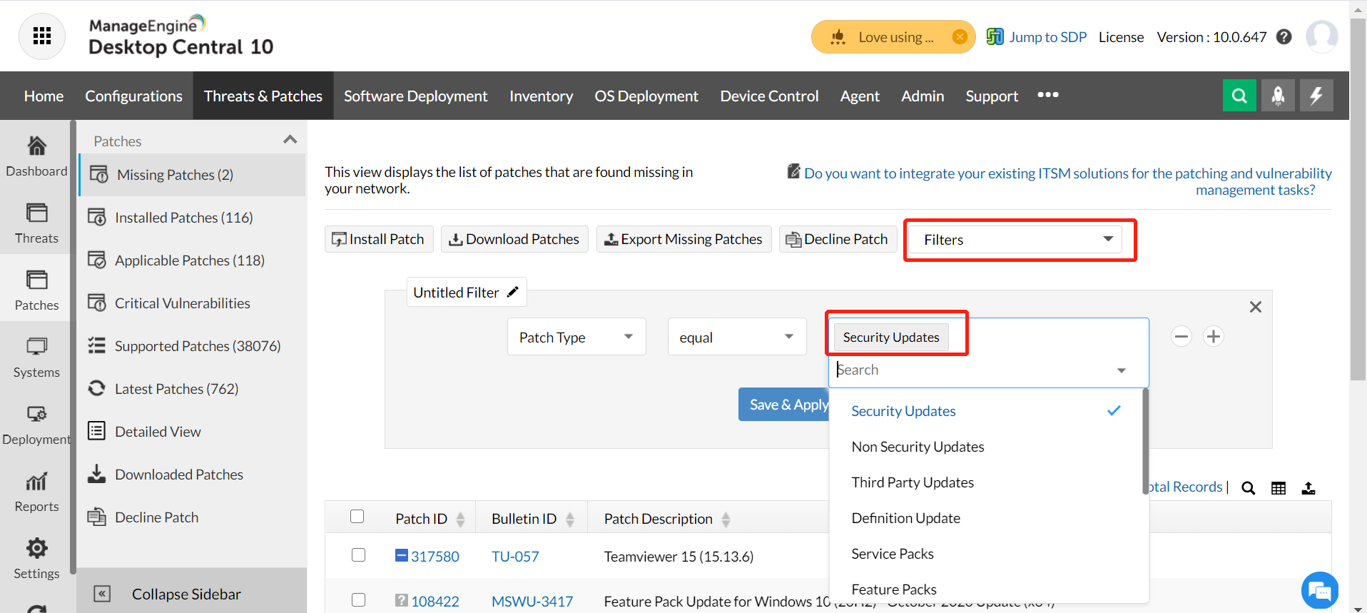Open the Inventory tab
Viewport: 1367px width, 613px height.
[x=541, y=96]
